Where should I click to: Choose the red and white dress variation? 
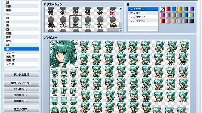(113, 11)
